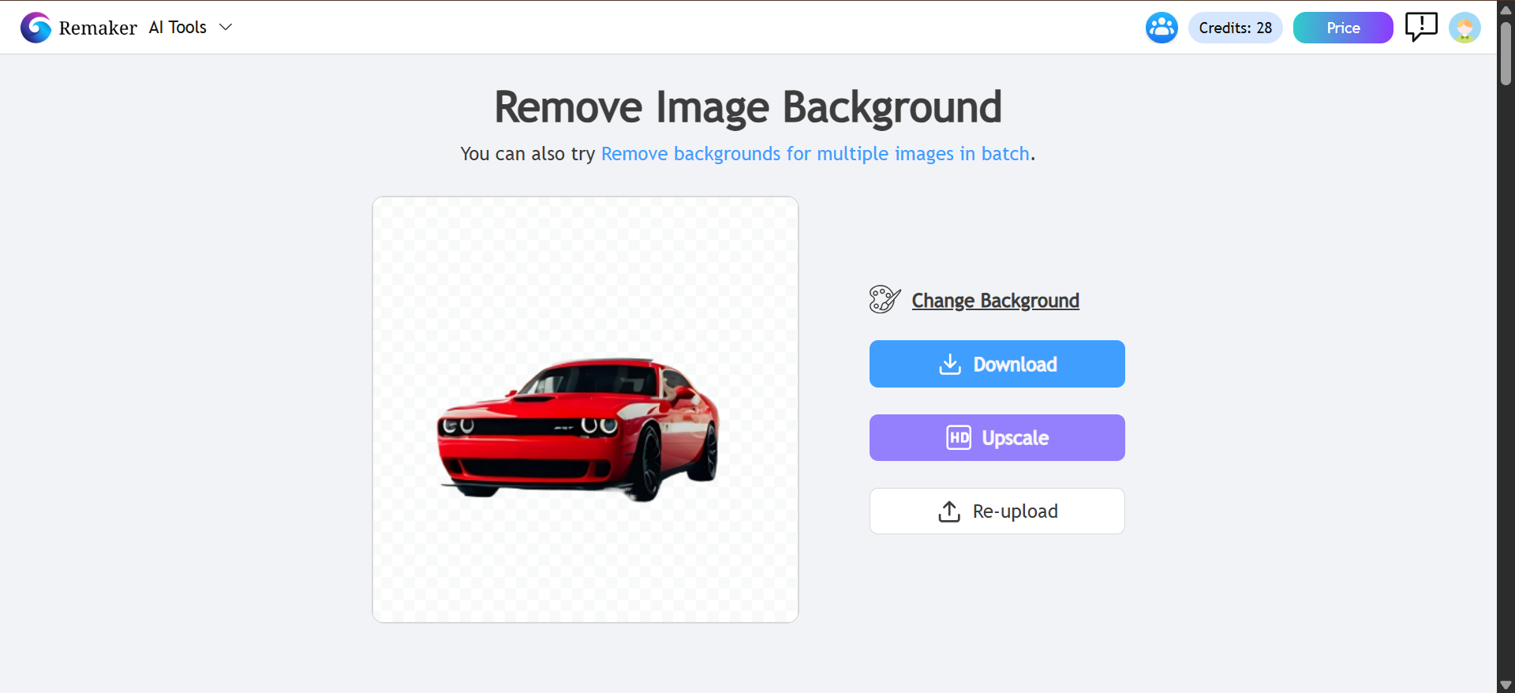
Task: Click the HD badge icon
Action: [x=959, y=437]
